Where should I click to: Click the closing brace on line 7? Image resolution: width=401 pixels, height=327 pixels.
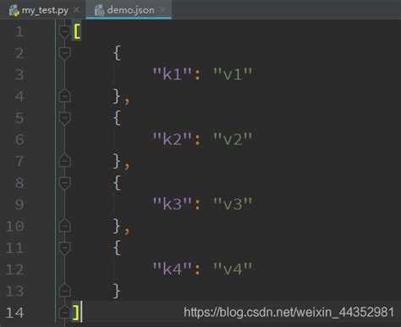(117, 161)
